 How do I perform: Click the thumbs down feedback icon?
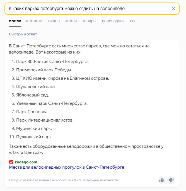[171, 180]
